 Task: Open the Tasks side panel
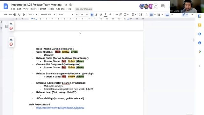click(x=200, y=34)
